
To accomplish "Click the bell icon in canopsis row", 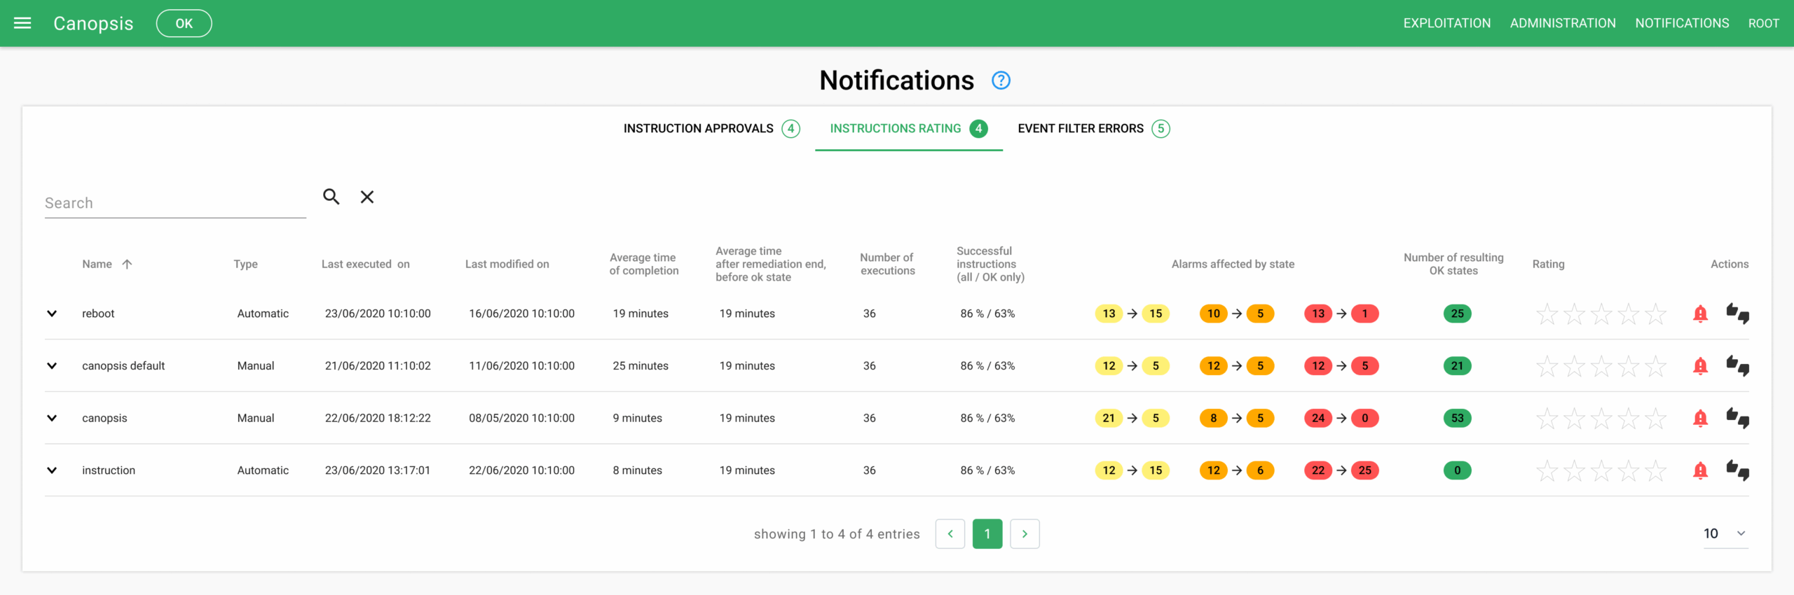I will click(1700, 419).
